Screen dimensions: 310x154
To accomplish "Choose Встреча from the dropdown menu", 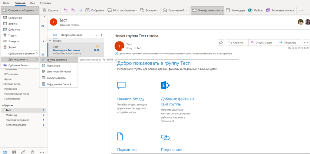I will [x=20, y=24].
